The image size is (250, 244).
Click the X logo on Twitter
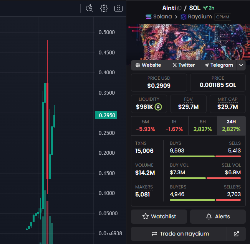pos(175,65)
